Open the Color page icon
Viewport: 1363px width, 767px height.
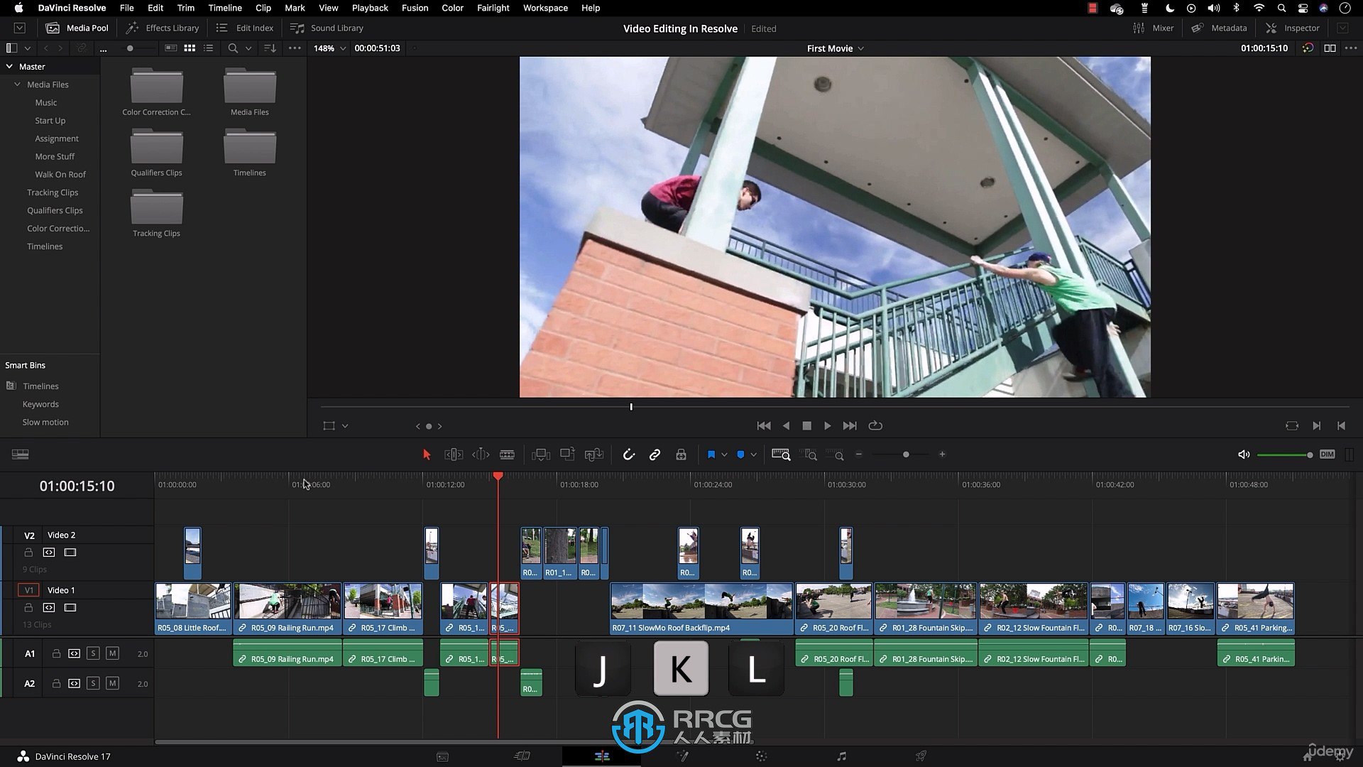tap(761, 756)
